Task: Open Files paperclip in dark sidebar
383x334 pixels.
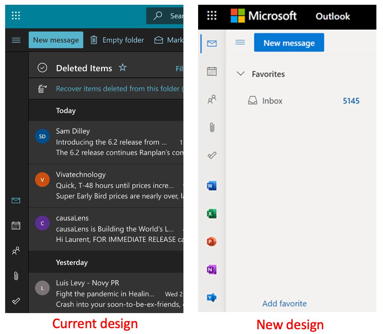Action: tap(16, 276)
